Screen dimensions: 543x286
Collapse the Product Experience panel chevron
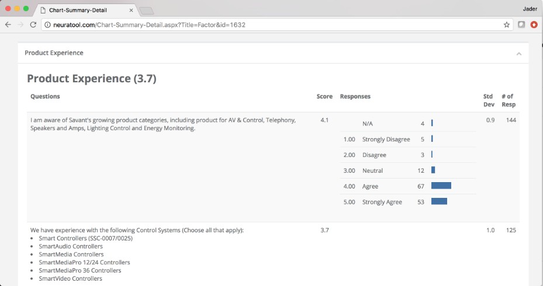coord(519,54)
